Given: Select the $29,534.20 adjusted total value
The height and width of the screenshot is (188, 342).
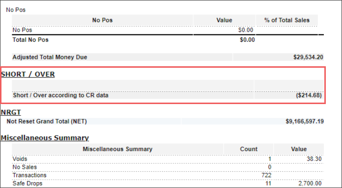Looking at the screenshot, I should [308, 57].
